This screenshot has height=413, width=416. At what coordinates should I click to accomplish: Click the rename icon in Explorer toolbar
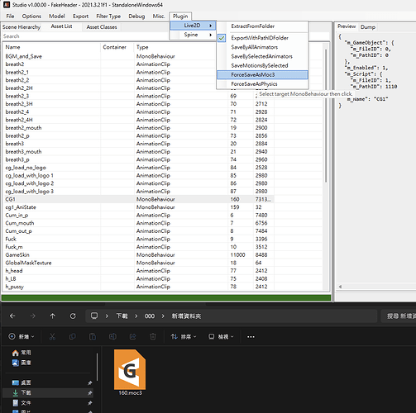point(112,336)
